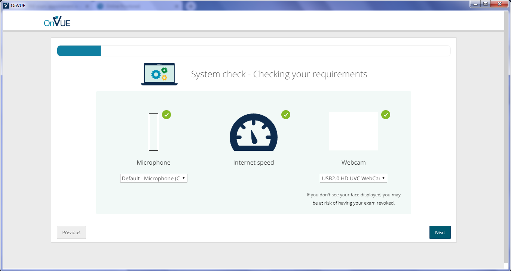Maximize the OnVUE window
This screenshot has width=511, height=271.
(x=486, y=4)
